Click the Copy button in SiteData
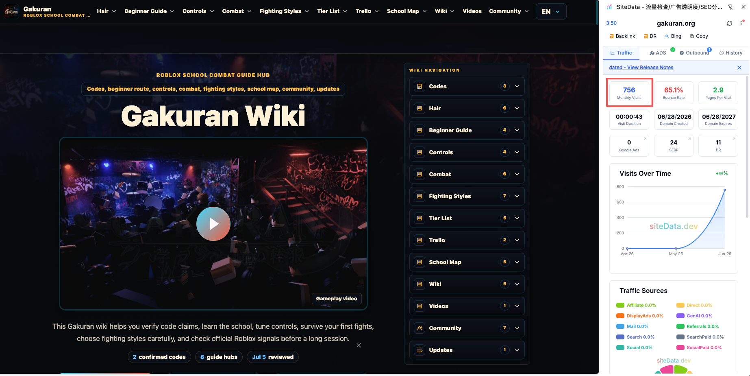The image size is (750, 376). coord(699,36)
